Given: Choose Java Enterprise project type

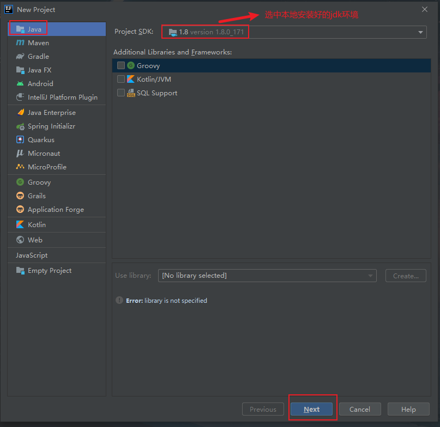Looking at the screenshot, I should tap(51, 113).
